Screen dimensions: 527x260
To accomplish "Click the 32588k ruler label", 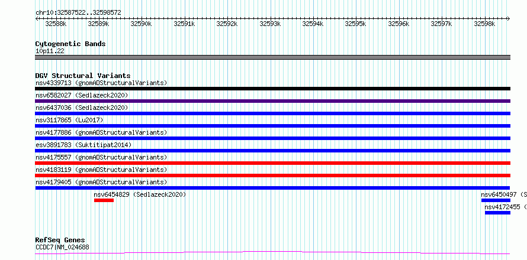I will [x=56, y=24].
